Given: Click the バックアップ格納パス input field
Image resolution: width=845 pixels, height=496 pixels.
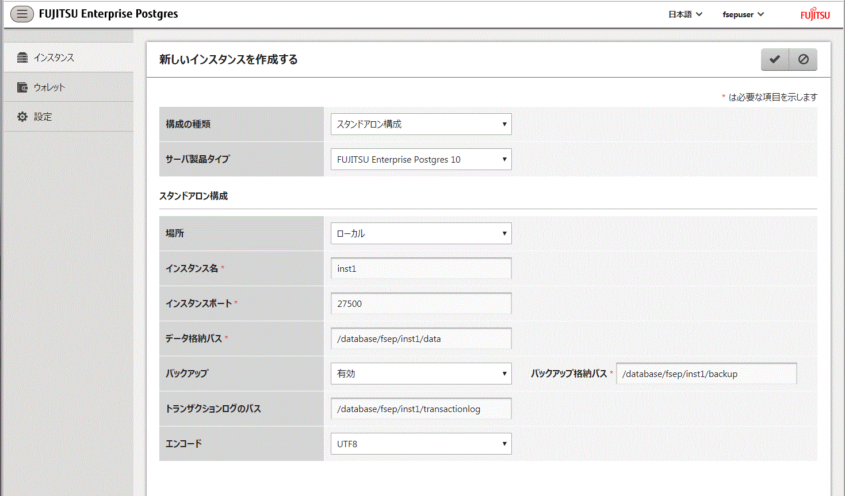Looking at the screenshot, I should click(x=706, y=374).
